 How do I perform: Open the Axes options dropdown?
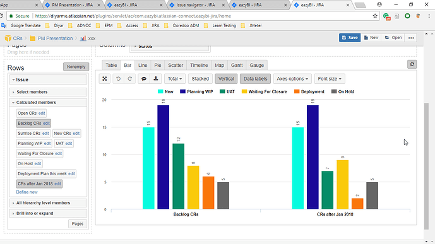click(292, 79)
